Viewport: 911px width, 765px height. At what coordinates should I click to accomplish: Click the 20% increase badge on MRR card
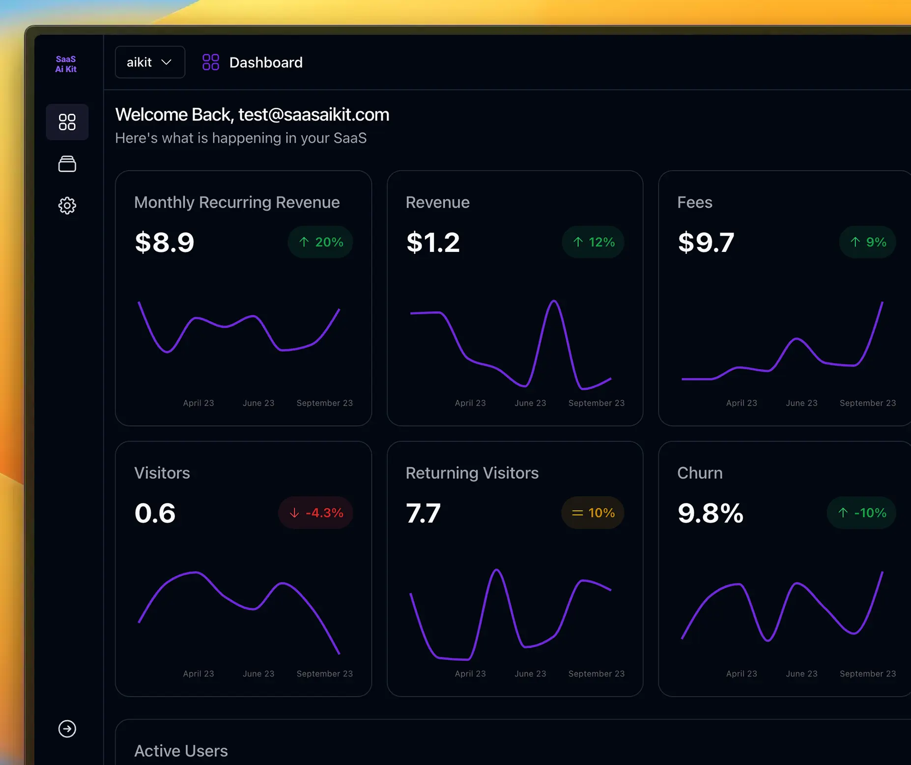point(320,242)
